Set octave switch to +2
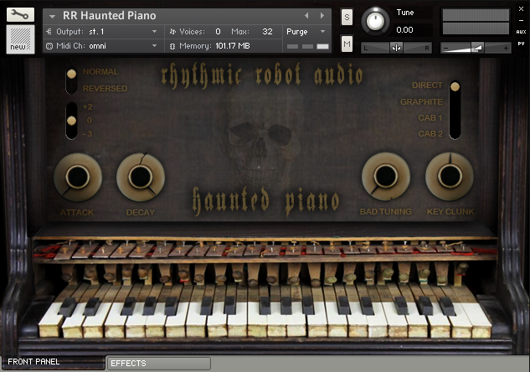 pos(88,107)
